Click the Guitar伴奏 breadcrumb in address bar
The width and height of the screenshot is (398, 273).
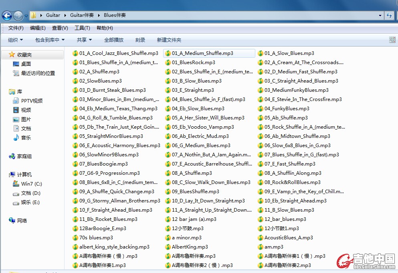point(82,15)
